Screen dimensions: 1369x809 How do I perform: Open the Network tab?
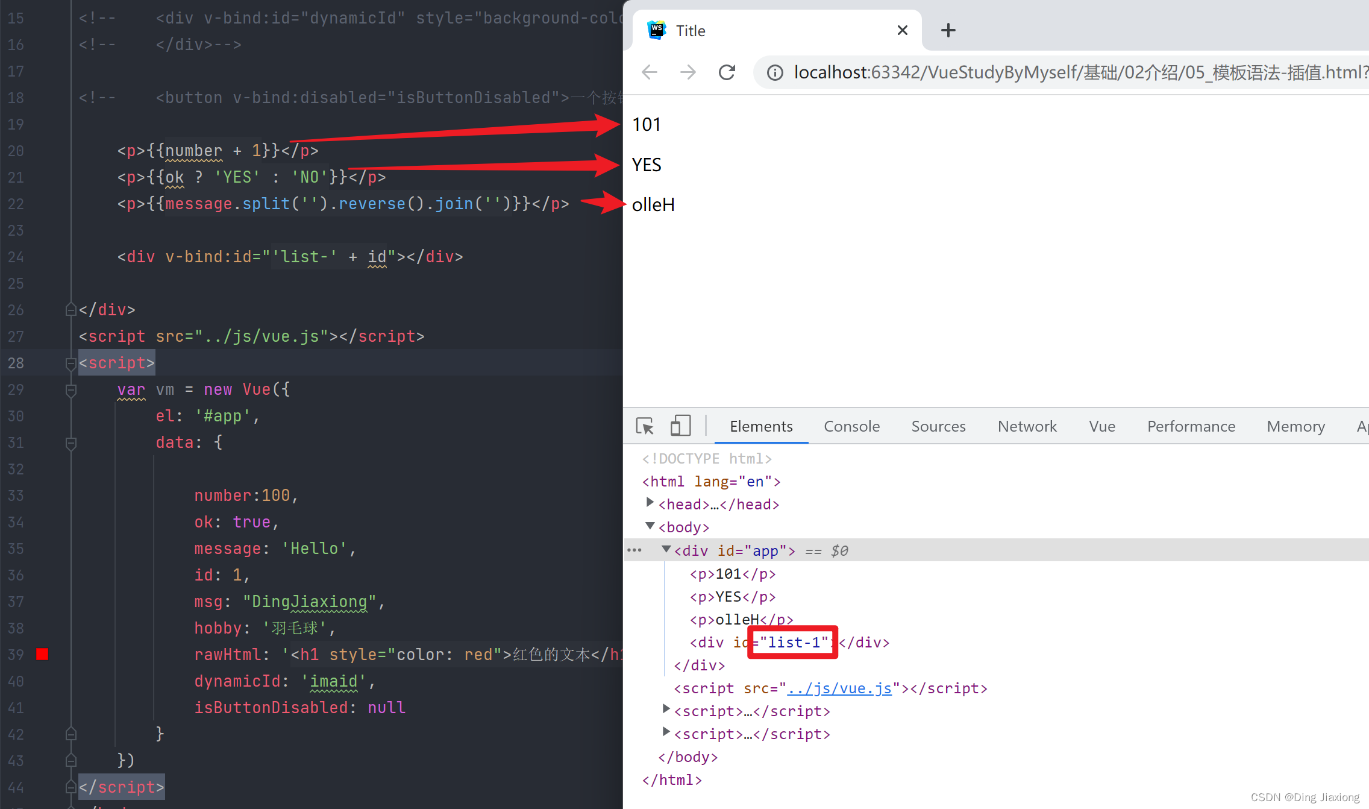click(x=1027, y=426)
